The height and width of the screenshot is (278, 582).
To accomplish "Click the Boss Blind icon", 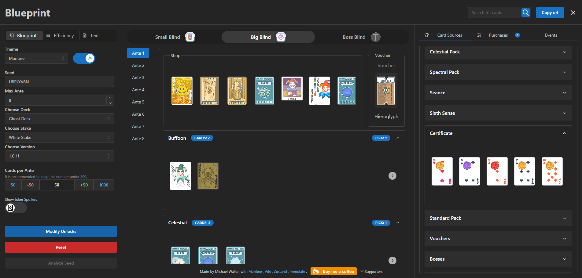I will pos(375,37).
